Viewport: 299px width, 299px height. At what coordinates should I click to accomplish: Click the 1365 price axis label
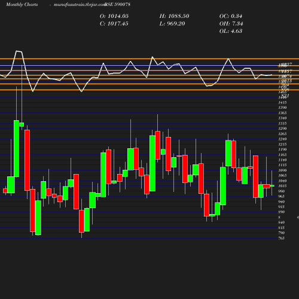tap(282, 113)
